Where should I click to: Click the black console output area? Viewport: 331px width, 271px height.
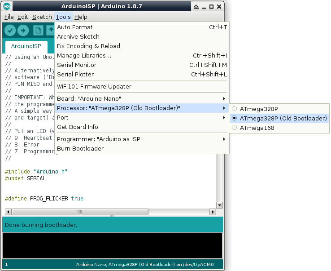(x=113, y=246)
